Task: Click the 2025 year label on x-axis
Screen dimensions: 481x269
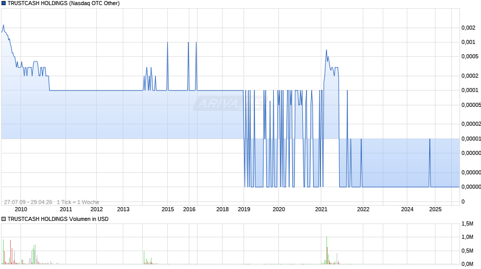Action: click(x=435, y=209)
